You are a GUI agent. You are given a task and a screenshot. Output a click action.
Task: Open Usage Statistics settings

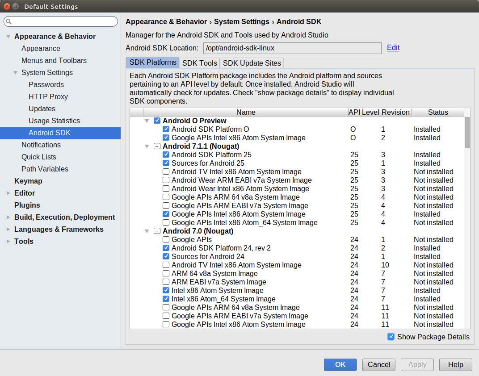click(x=54, y=121)
